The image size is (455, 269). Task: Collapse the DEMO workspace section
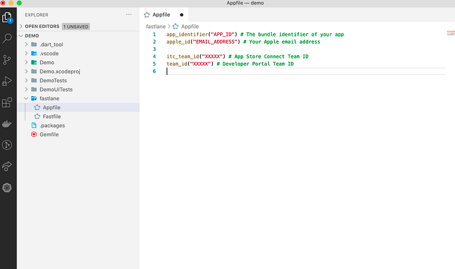pos(21,36)
